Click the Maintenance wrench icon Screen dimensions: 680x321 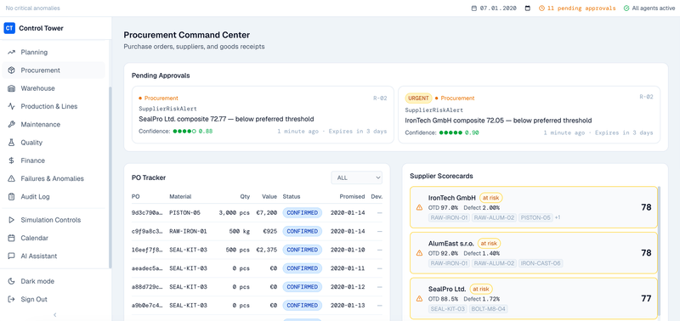coord(12,124)
